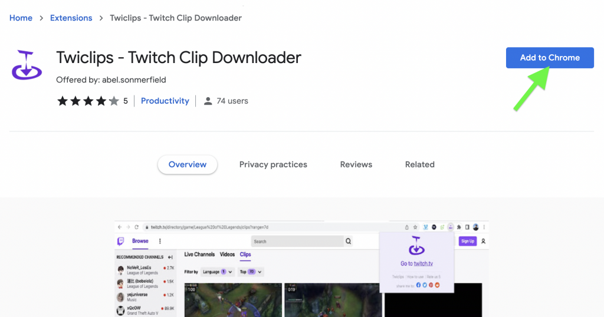Go to Home in the breadcrumb
The height and width of the screenshot is (317, 604).
21,18
